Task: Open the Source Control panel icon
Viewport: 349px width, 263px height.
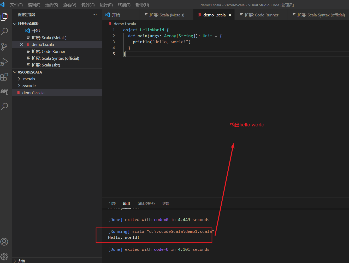Action: tap(4, 47)
